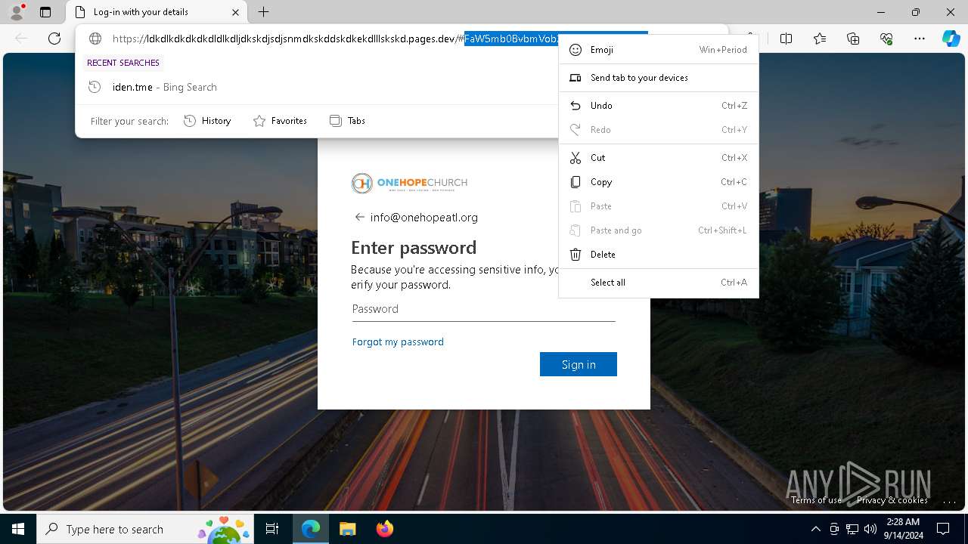
Task: Open the Copilot sidebar icon
Action: (951, 39)
